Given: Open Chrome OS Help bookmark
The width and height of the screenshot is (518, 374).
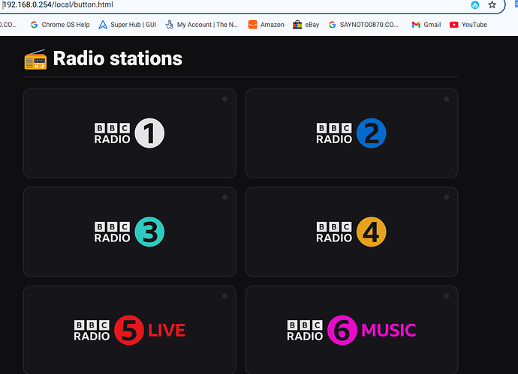Looking at the screenshot, I should (x=60, y=25).
